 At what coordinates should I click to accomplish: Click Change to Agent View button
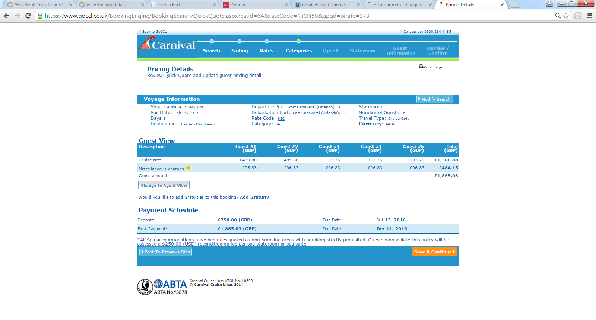coord(164,185)
